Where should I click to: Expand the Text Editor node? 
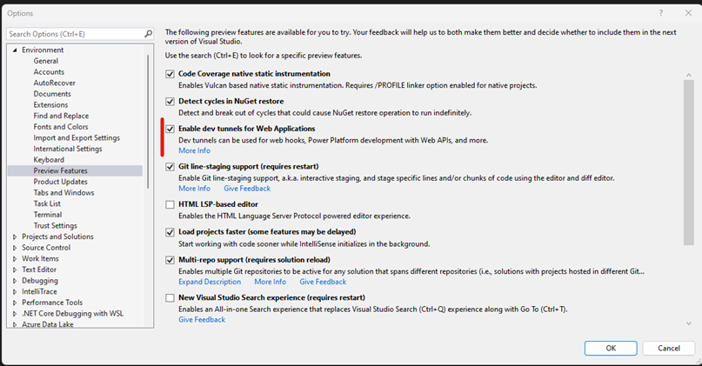click(x=15, y=270)
